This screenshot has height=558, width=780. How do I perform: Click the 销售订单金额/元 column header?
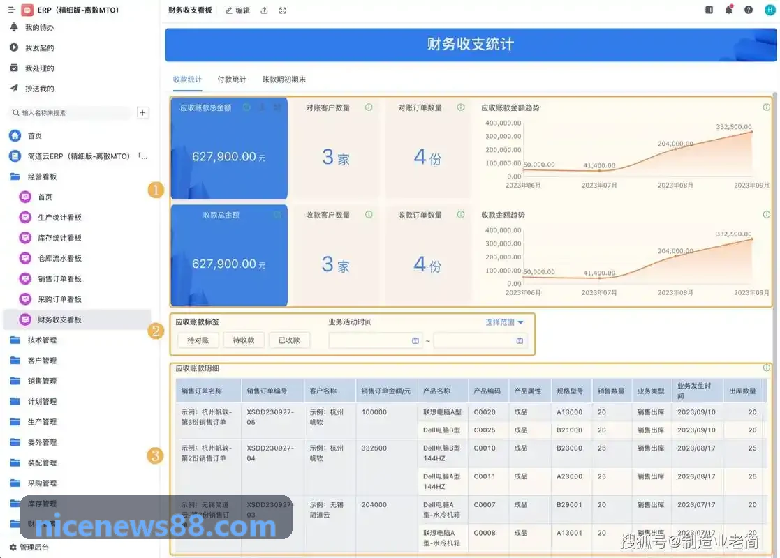[x=386, y=391]
